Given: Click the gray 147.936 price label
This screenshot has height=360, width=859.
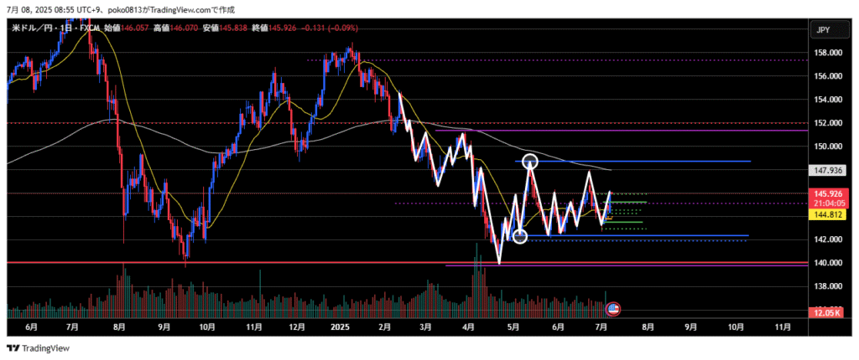Looking at the screenshot, I should coord(827,170).
